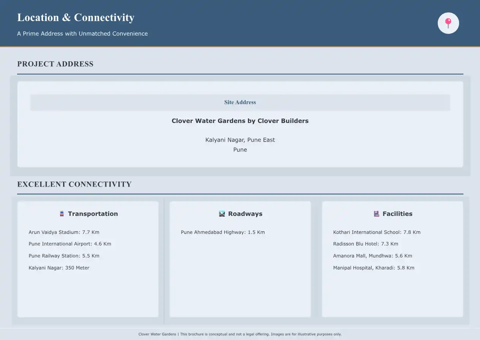Click Pune International Airport: 4.6 Km
Image resolution: width=480 pixels, height=340 pixels.
point(70,244)
